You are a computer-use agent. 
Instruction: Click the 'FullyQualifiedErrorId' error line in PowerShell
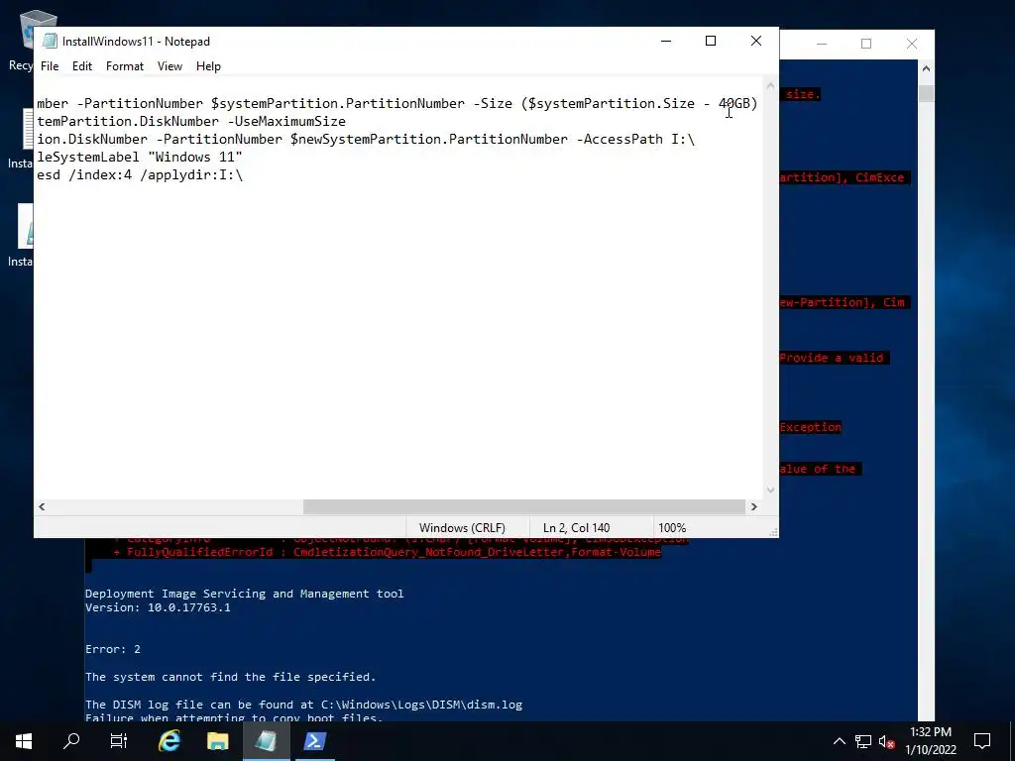pyautogui.click(x=388, y=552)
